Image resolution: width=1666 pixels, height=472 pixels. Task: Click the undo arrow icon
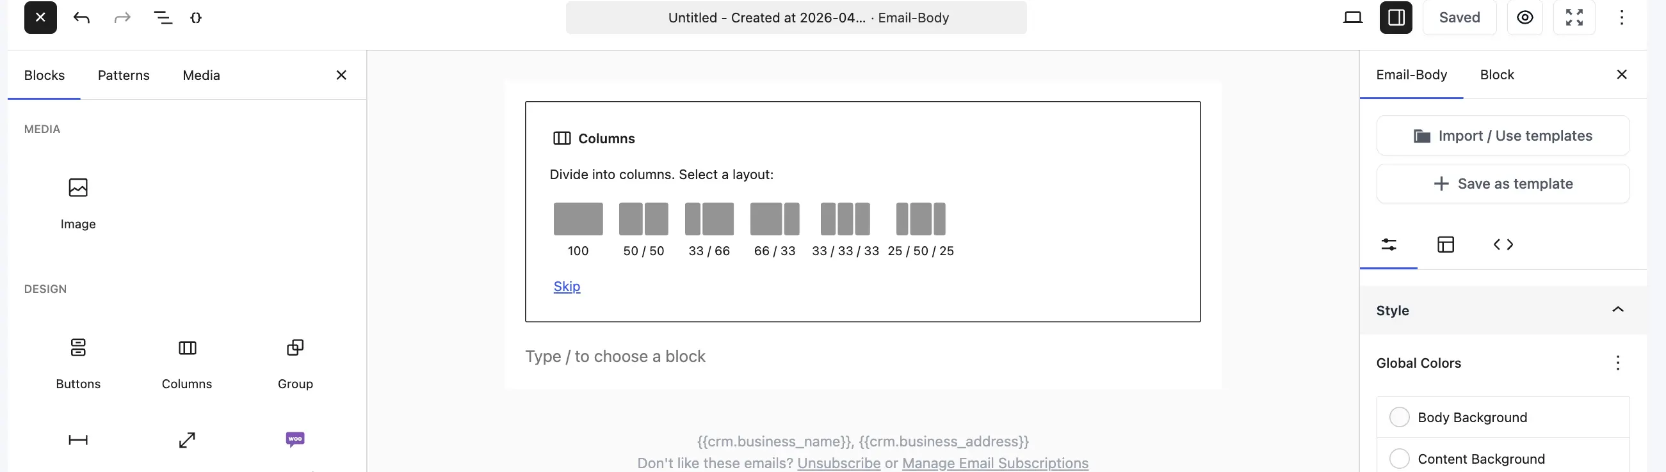pos(81,17)
